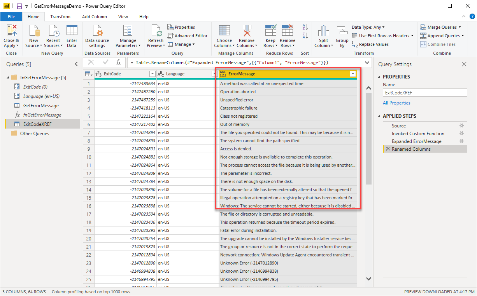Click the scroll down arrow of the data grid
Image resolution: width=477 pixels, height=296 pixels.
point(369,279)
